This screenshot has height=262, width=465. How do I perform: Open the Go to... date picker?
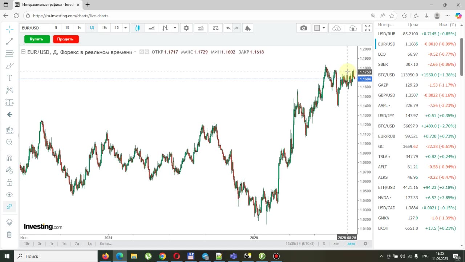106,244
